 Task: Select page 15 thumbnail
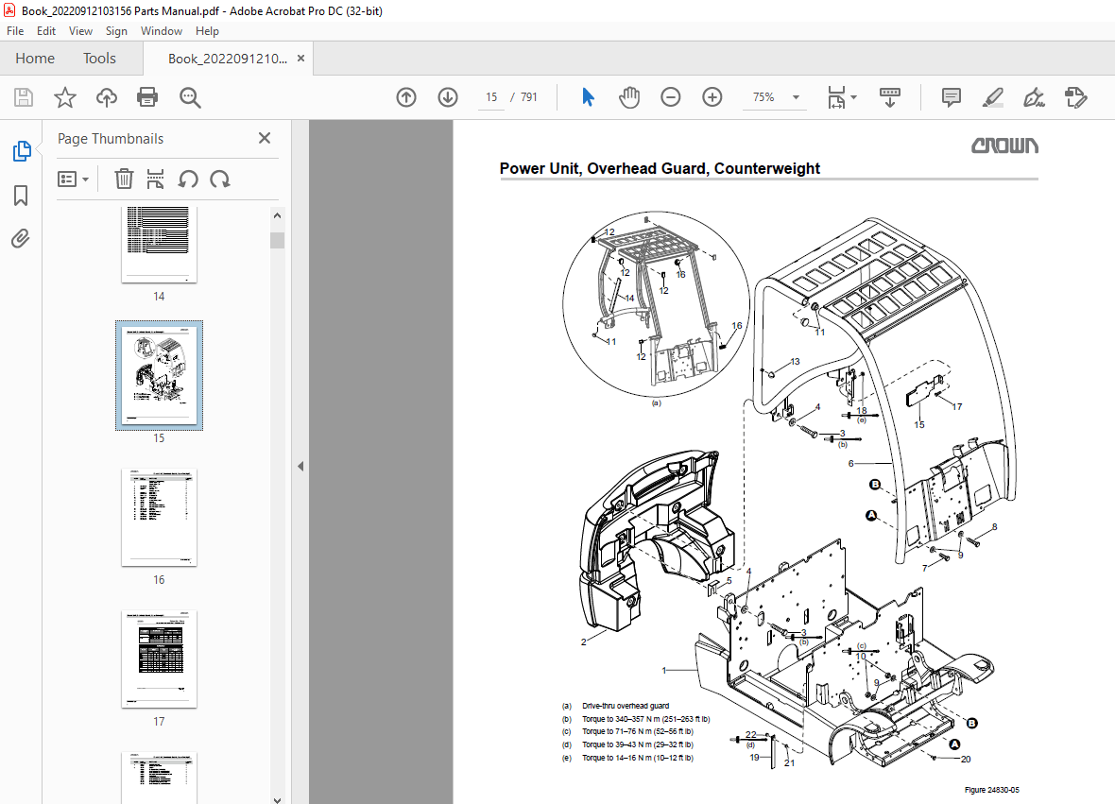pyautogui.click(x=159, y=375)
